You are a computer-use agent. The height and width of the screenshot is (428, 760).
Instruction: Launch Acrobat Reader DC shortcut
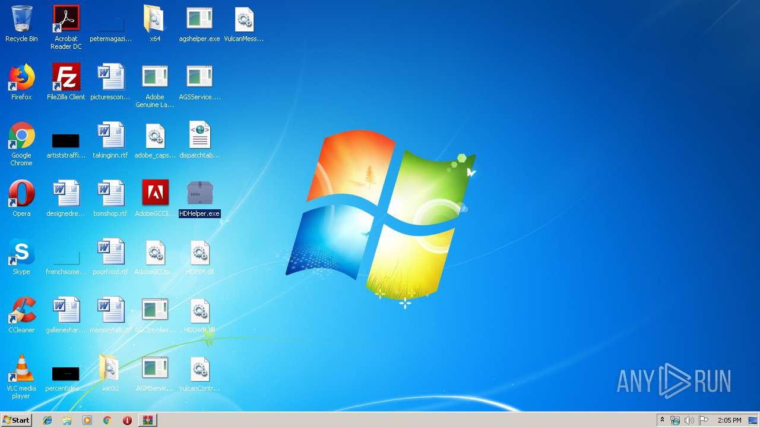coord(66,27)
